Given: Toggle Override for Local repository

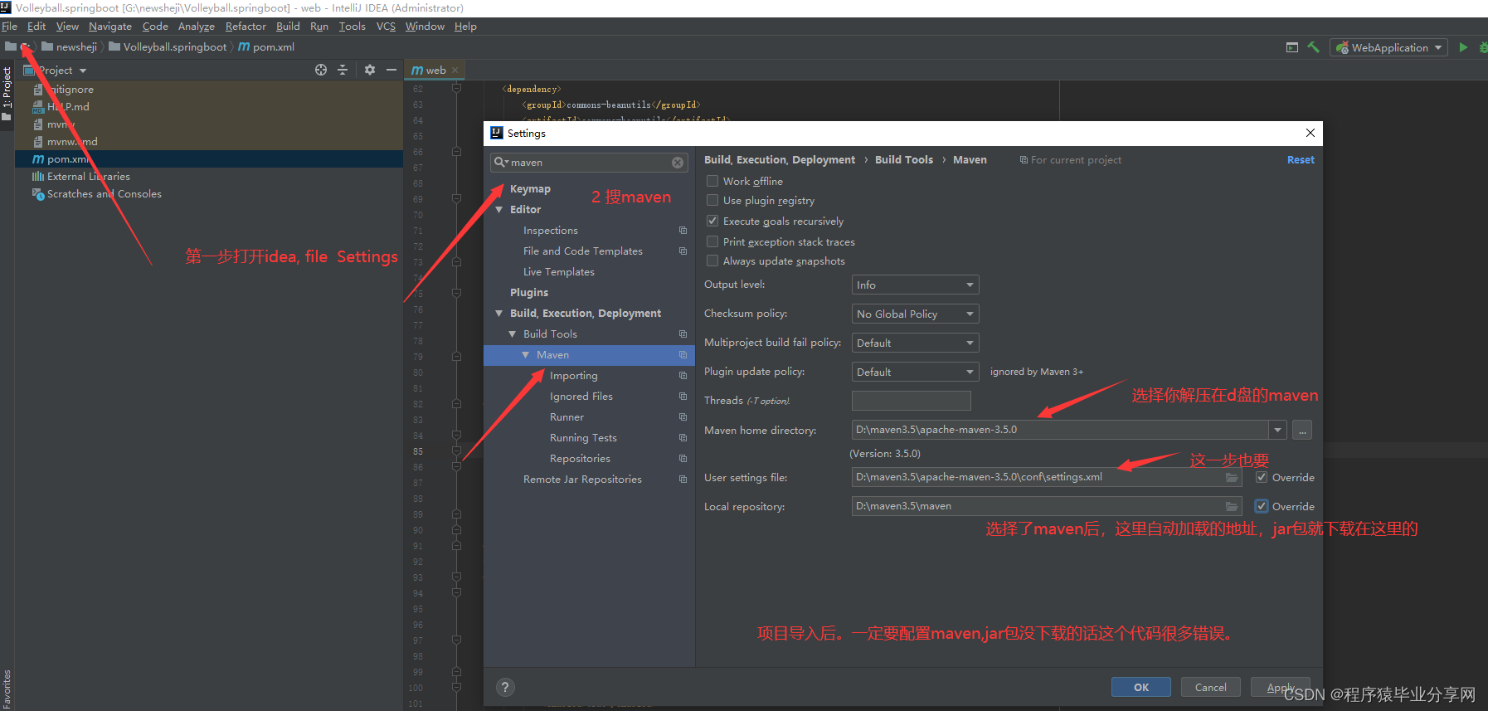Looking at the screenshot, I should (x=1262, y=506).
